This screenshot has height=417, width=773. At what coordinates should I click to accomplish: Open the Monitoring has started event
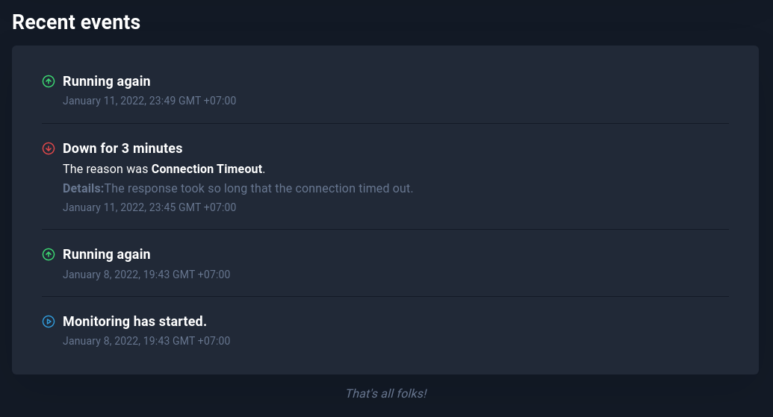tap(134, 322)
